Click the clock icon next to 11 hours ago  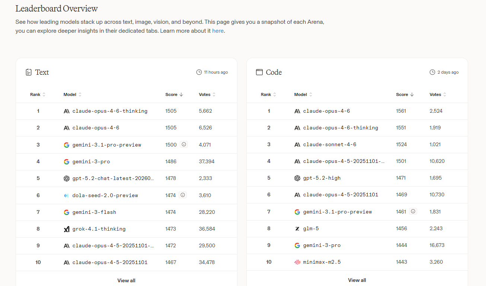click(x=199, y=72)
